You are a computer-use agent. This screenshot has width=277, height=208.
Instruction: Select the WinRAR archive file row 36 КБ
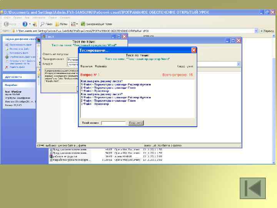[106, 156]
